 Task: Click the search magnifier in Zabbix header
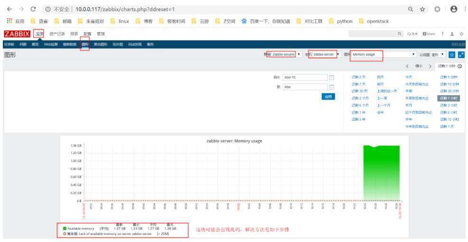(x=400, y=34)
